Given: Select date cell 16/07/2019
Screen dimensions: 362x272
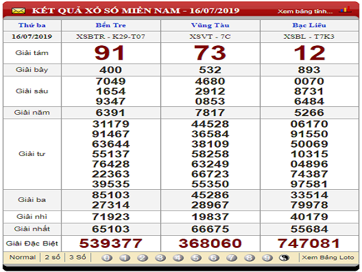Looking at the screenshot, I should [x=32, y=36].
